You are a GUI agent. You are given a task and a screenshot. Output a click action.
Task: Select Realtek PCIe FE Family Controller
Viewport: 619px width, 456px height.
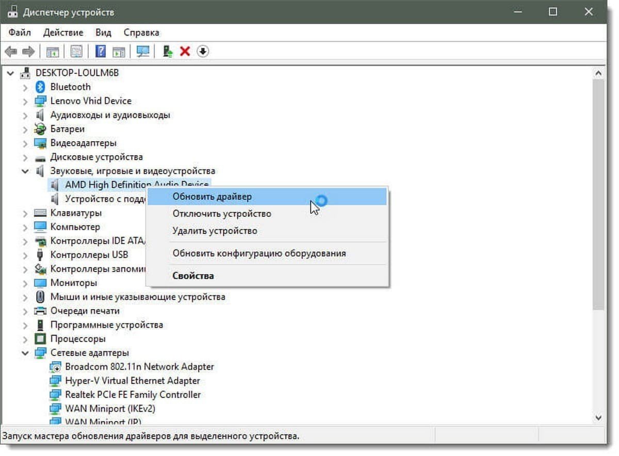pyautogui.click(x=133, y=395)
